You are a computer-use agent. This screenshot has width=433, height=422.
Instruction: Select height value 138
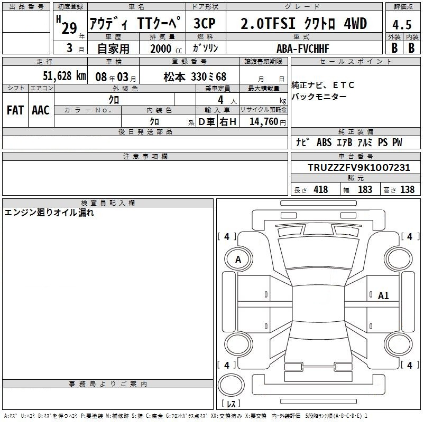[x=407, y=189]
